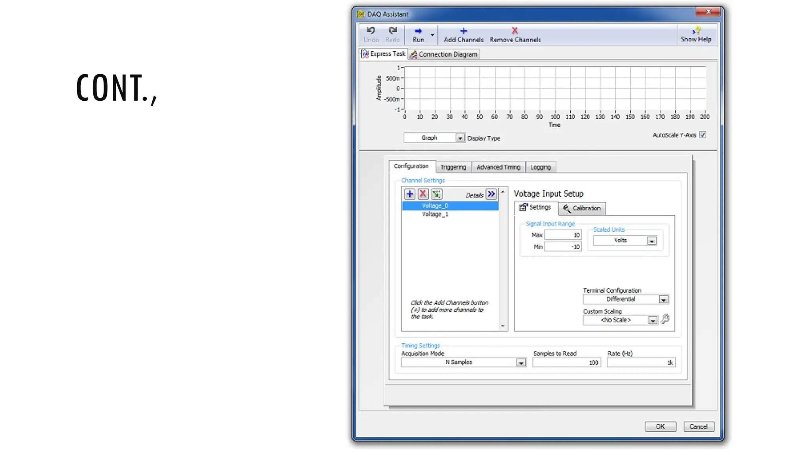Click the Samples to Read input field
Viewport: 810px width, 455px height.
coord(566,363)
